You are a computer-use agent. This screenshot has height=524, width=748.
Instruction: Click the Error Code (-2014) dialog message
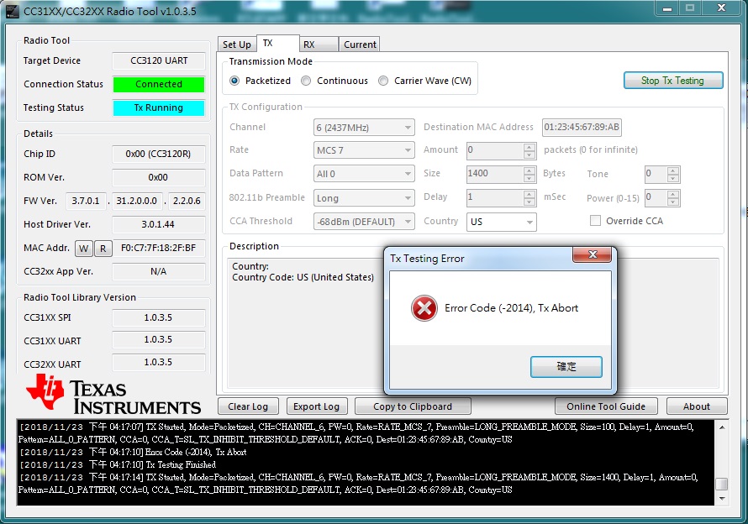point(511,308)
